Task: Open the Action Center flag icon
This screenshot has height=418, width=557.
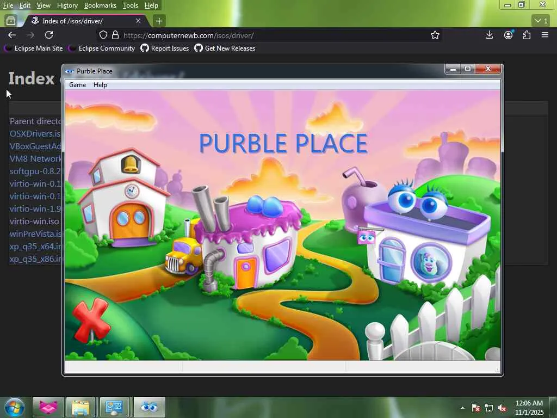Action: click(x=476, y=408)
